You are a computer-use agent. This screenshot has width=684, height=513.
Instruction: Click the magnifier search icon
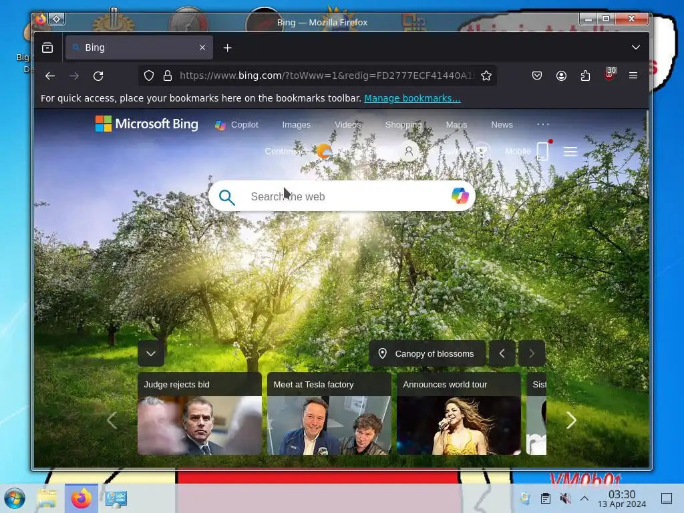227,197
